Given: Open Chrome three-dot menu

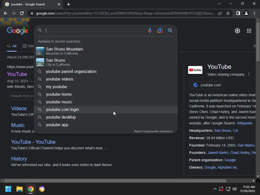Looking at the screenshot, I should (x=254, y=13).
